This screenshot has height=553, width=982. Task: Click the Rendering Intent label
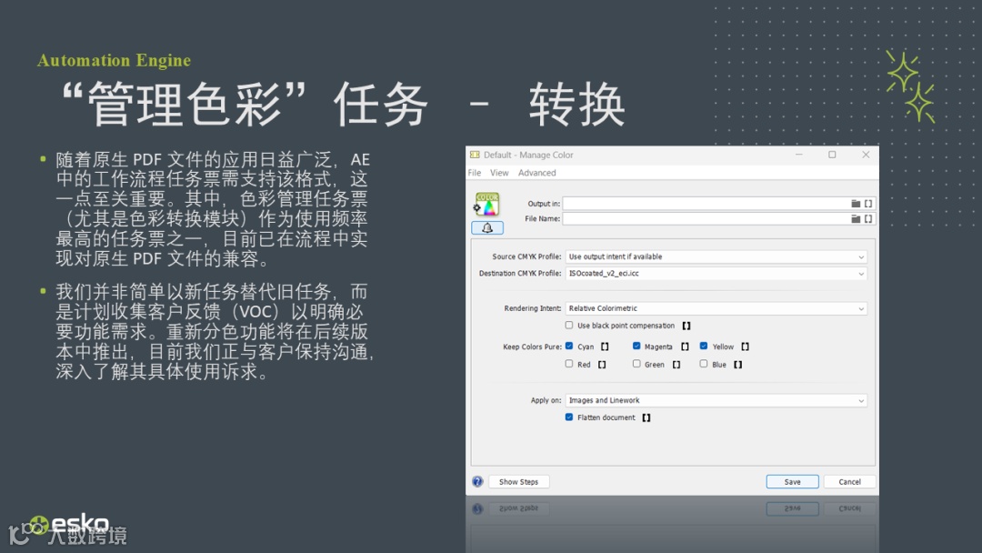[x=532, y=308]
